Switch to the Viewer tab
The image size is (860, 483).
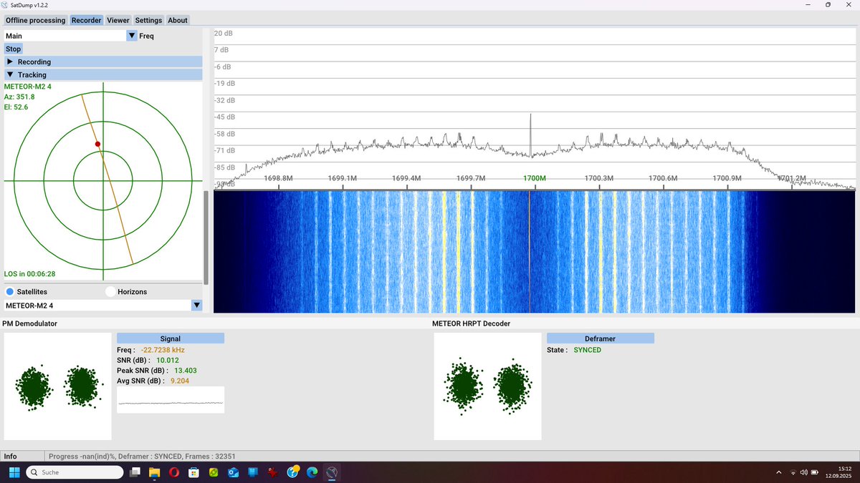click(x=118, y=20)
